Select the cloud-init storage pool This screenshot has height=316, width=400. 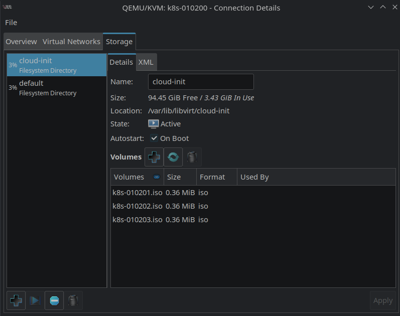(x=57, y=65)
